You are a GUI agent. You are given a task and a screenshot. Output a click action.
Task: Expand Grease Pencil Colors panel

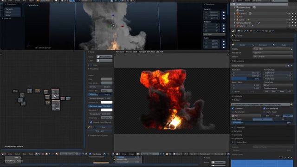coord(98,135)
